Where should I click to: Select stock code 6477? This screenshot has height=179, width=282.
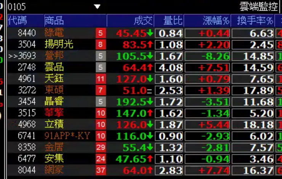click(x=27, y=159)
